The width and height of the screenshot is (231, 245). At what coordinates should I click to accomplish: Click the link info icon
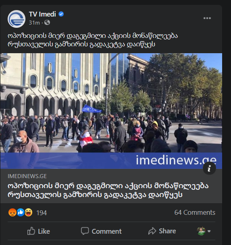pos(209,168)
